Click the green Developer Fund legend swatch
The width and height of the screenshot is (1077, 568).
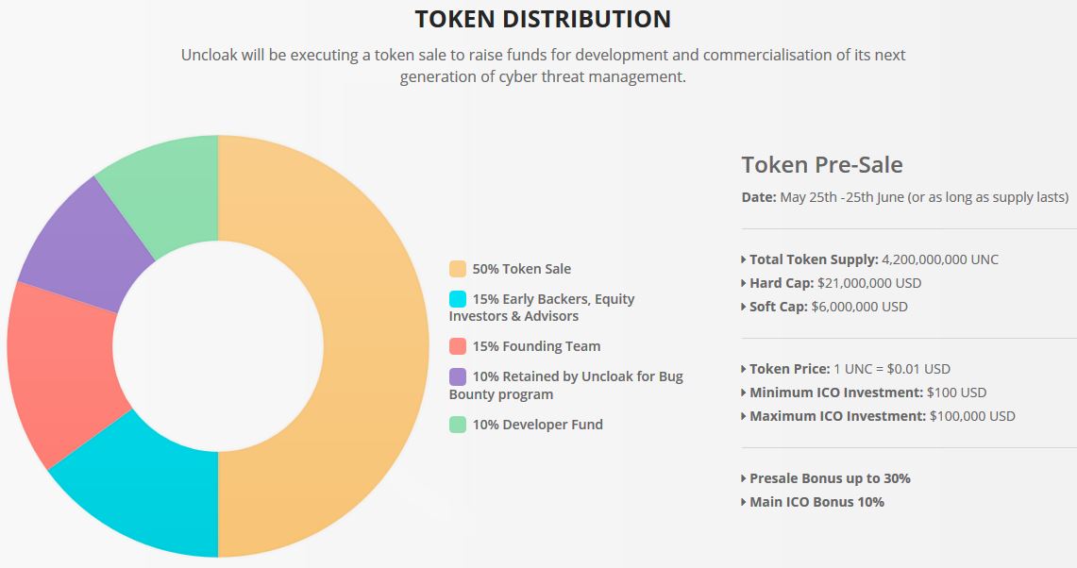coord(458,425)
